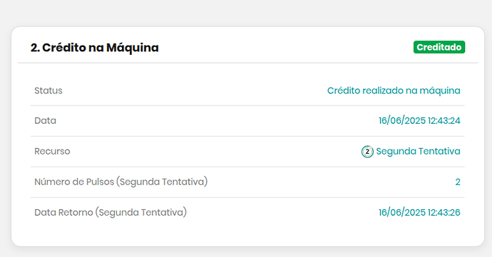
Task: Select the 16/06/2025 12:43:24 Data value
Action: pos(419,120)
